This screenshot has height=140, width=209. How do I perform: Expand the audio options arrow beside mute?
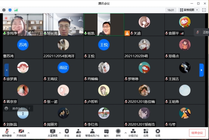pyautogui.click(x=14, y=133)
